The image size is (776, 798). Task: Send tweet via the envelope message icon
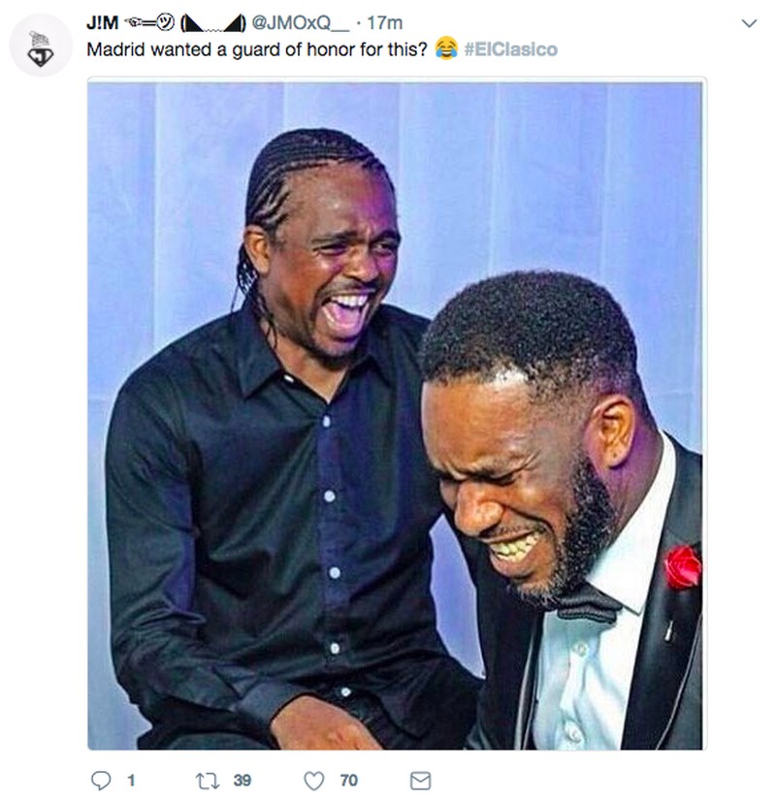pos(420,779)
